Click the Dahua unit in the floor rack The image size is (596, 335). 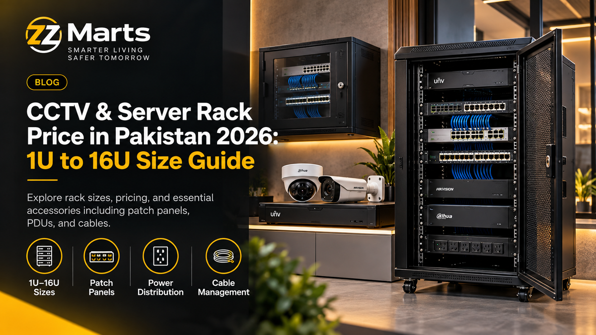pos(469,215)
